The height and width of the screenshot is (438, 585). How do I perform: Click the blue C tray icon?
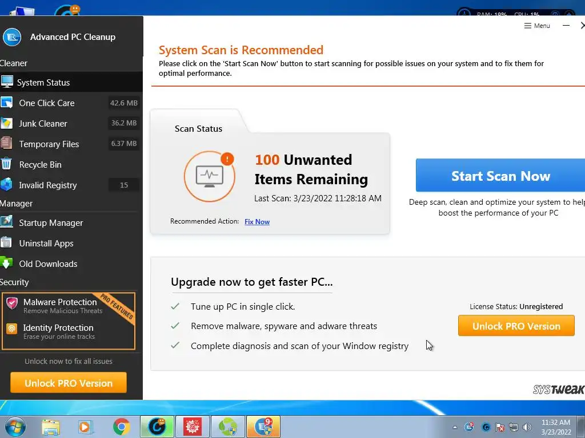pyautogui.click(x=486, y=427)
